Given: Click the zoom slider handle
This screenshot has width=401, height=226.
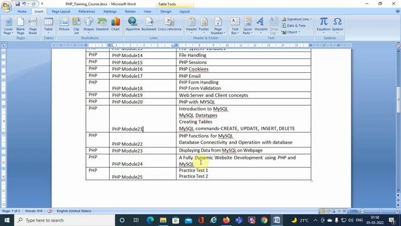Looking at the screenshot, I should pyautogui.click(x=381, y=211).
